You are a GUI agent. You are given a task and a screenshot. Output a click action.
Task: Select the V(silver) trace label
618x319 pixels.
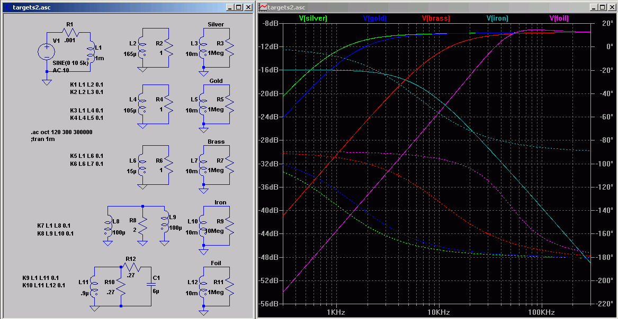pyautogui.click(x=313, y=18)
